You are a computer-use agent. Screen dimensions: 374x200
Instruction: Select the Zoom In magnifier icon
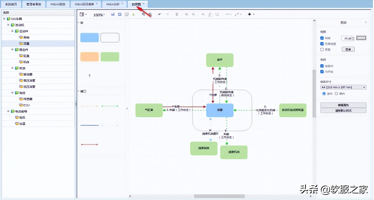click(143, 14)
